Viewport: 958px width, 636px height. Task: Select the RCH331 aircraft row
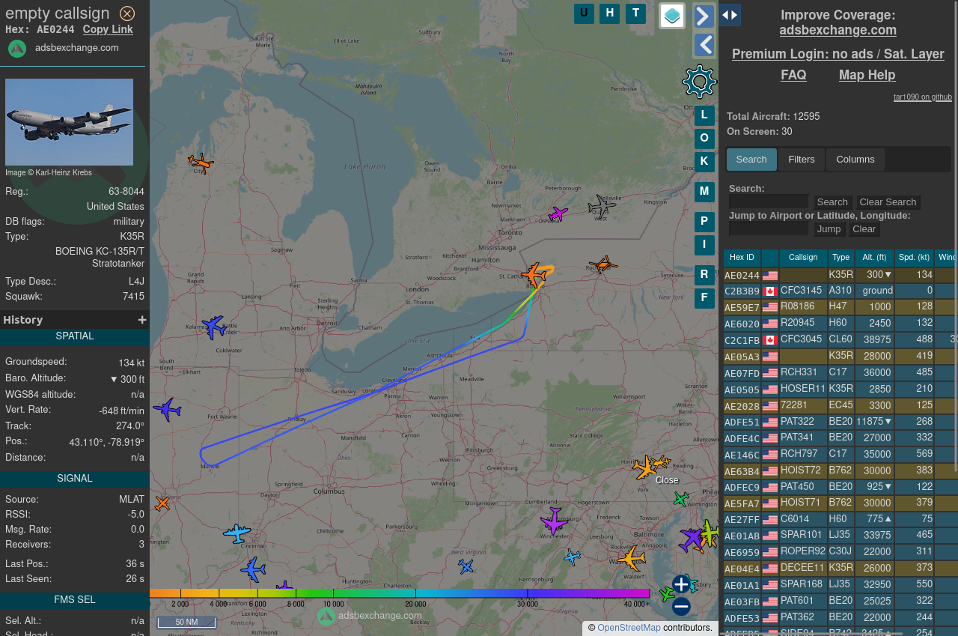click(x=840, y=373)
